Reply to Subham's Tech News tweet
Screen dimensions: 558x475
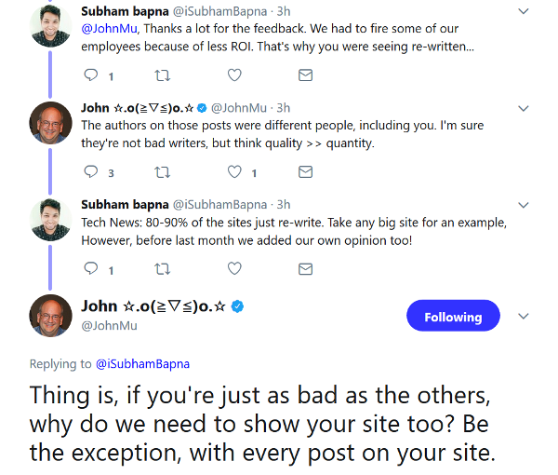(x=91, y=269)
